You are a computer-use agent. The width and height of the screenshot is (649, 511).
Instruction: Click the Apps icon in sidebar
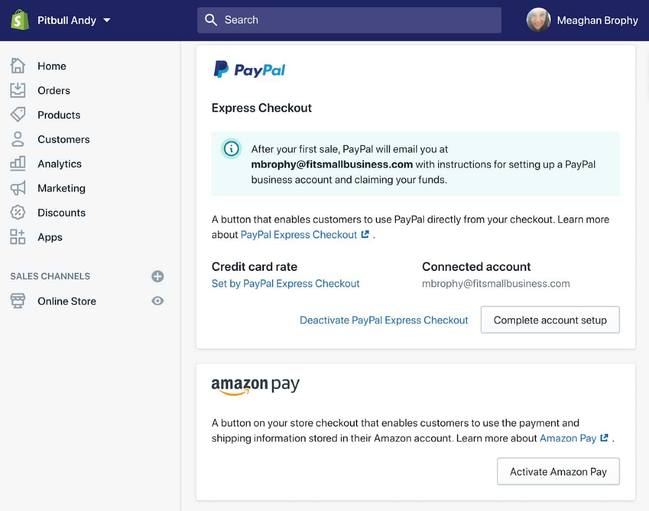click(18, 237)
